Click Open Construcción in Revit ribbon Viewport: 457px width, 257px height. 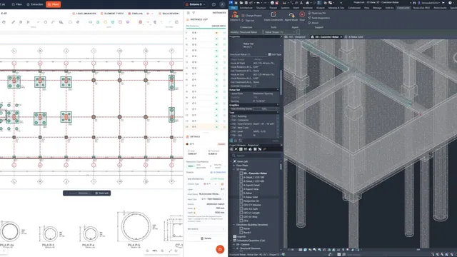pos(273,16)
